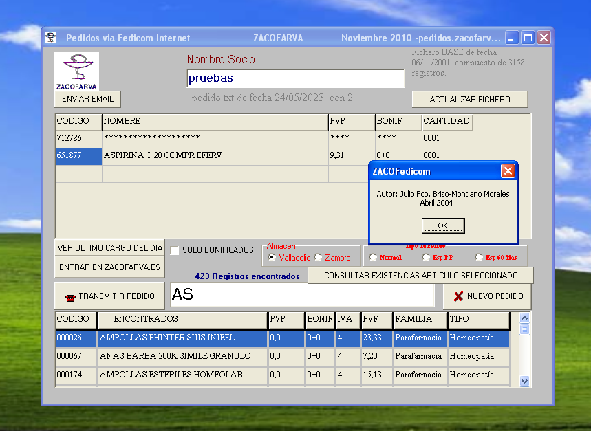Click the Nombre Socio input field
This screenshot has width=591, height=431.
(295, 78)
